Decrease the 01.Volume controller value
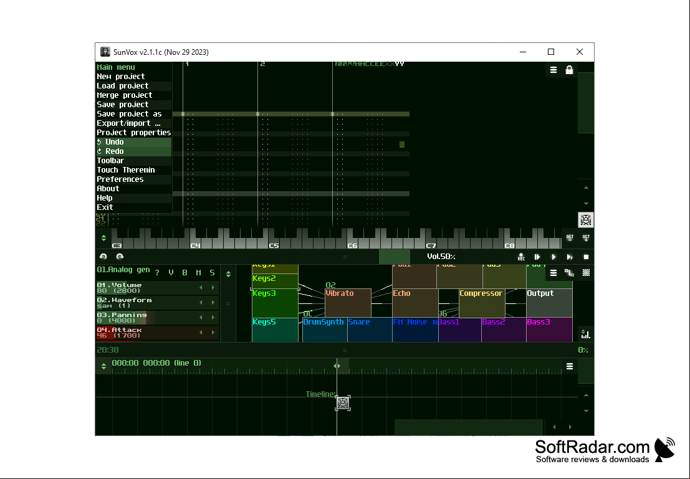Viewport: 690px width, 479px height. 201,288
